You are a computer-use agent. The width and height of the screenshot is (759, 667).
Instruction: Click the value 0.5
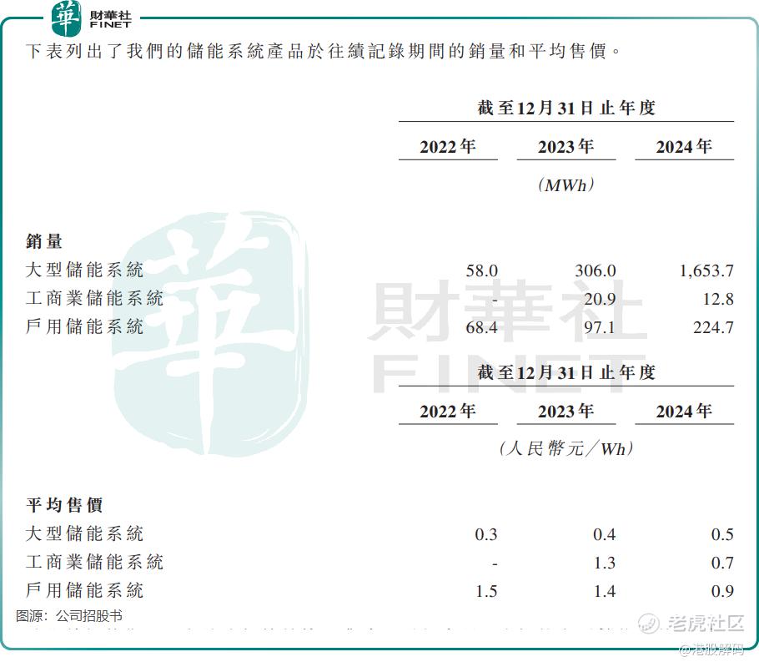(722, 534)
